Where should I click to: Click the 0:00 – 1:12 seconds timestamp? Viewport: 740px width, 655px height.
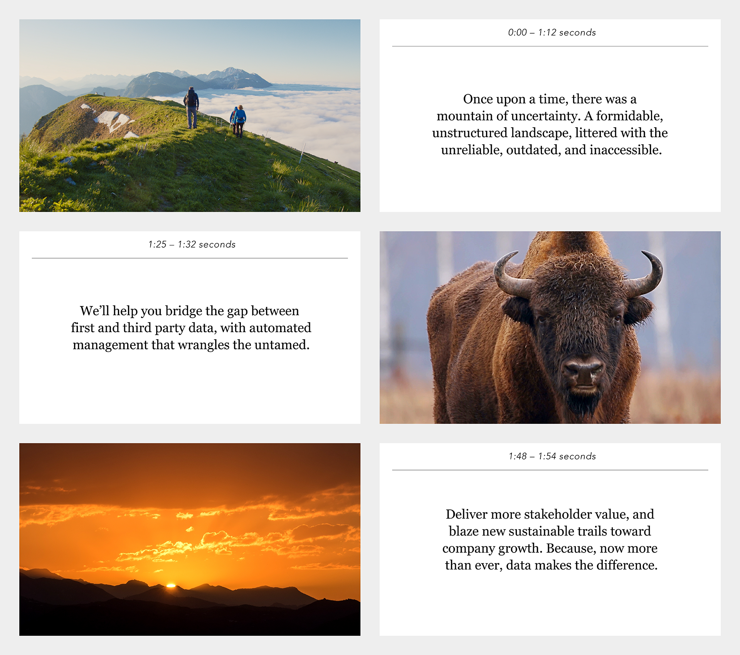[x=552, y=33]
